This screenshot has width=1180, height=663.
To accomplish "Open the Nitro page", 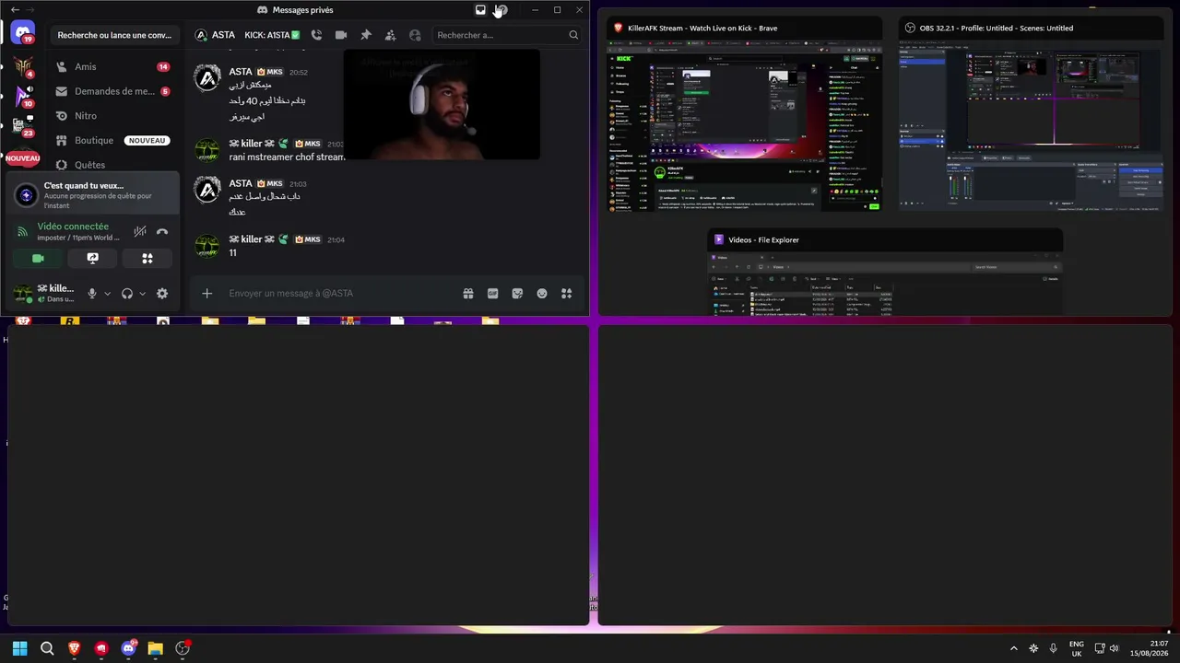I will click(112, 116).
